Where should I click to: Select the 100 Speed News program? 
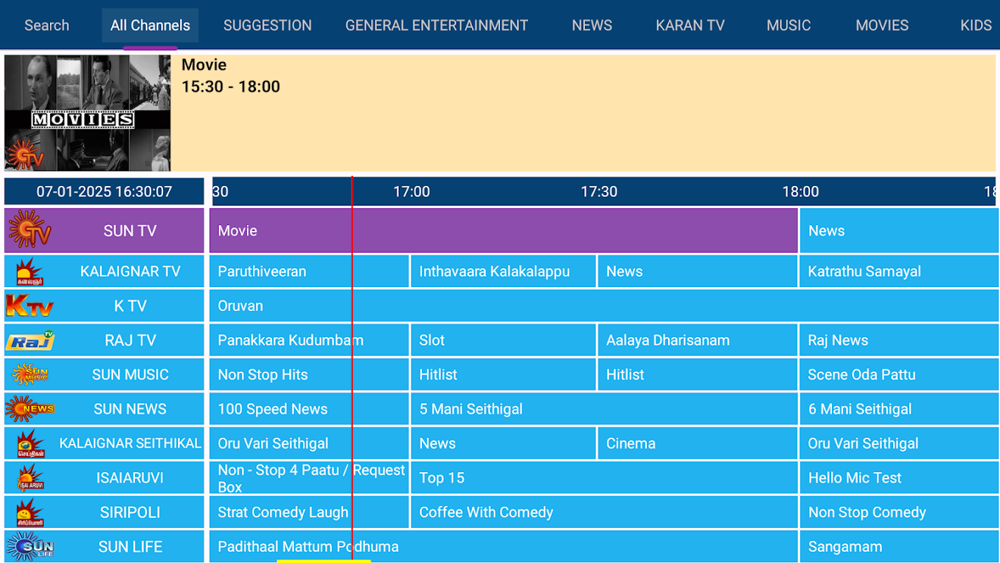(309, 410)
